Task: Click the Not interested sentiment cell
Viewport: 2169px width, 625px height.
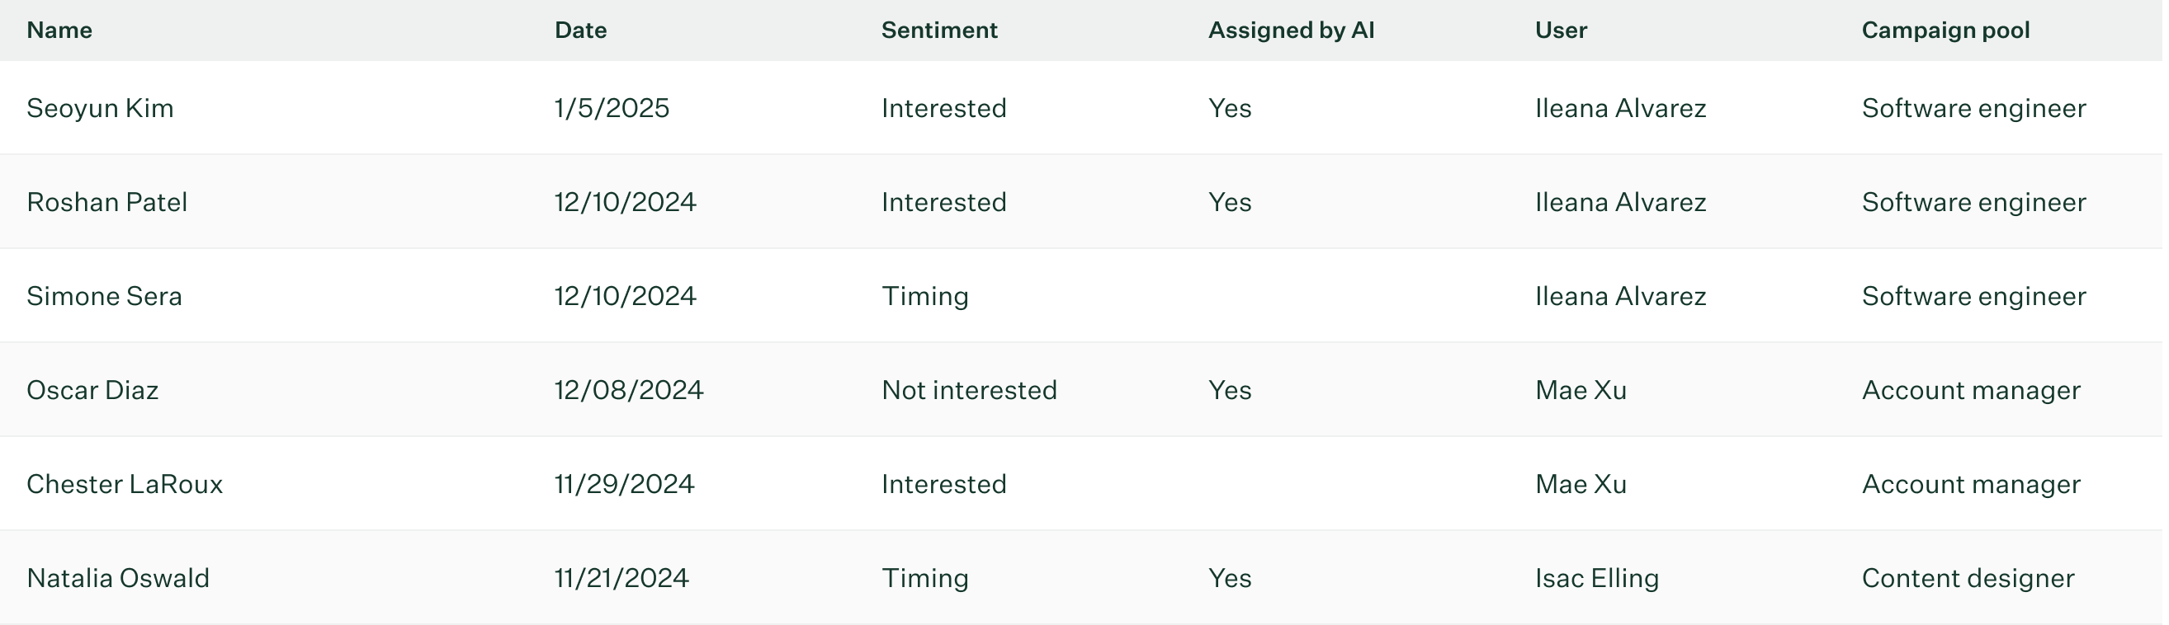Action: click(969, 390)
